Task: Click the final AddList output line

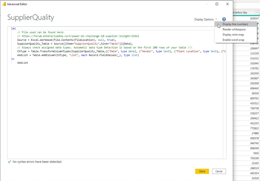Action: [x=23, y=63]
